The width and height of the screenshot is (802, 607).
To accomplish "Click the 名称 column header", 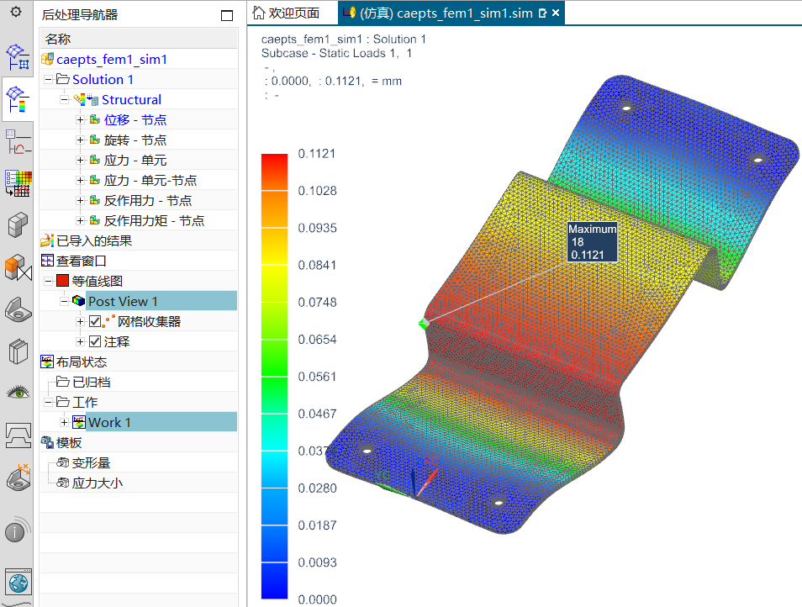I will point(139,39).
